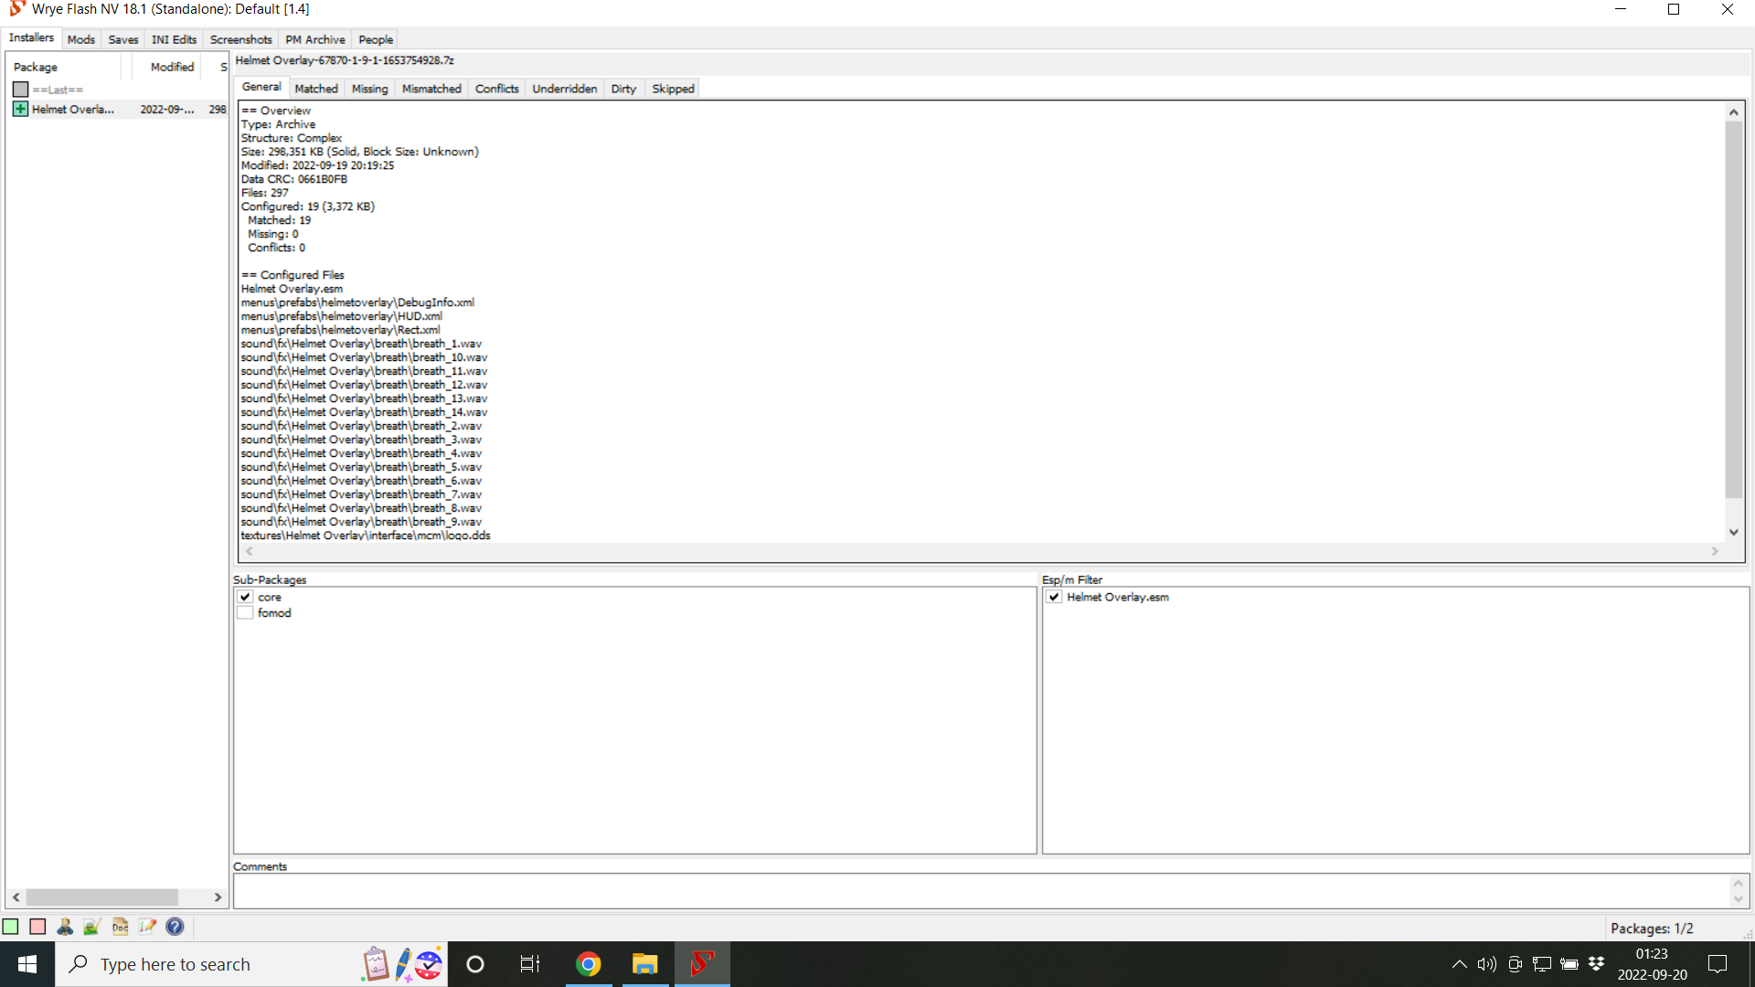Click inside the Comments text field
Viewport: 1755px width, 987px height.
[982, 891]
